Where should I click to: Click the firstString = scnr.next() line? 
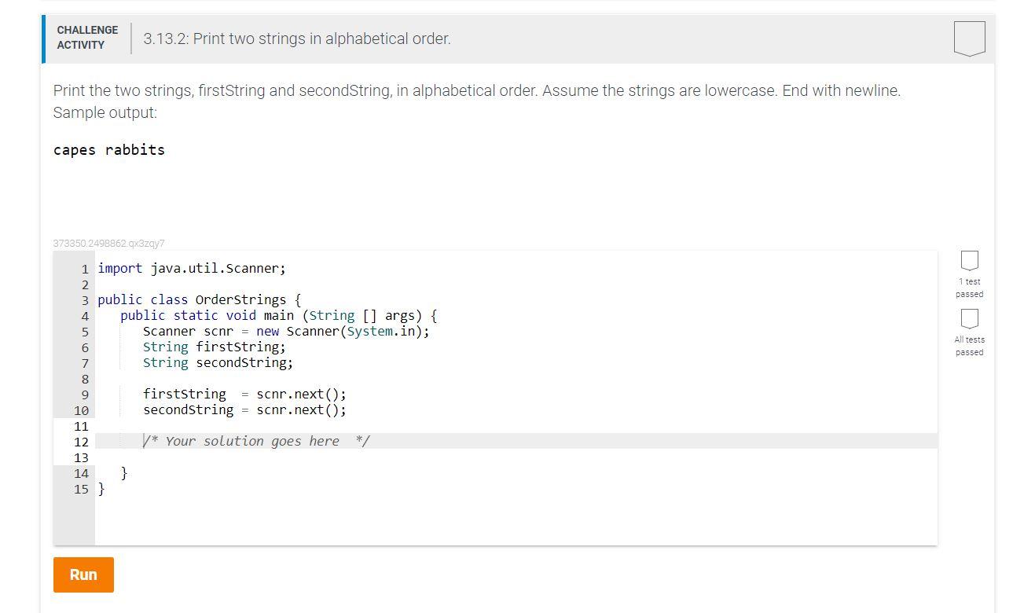point(244,394)
